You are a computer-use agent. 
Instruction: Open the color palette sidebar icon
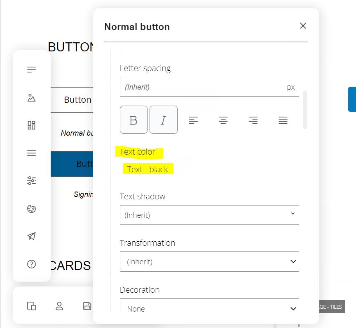pos(31,209)
